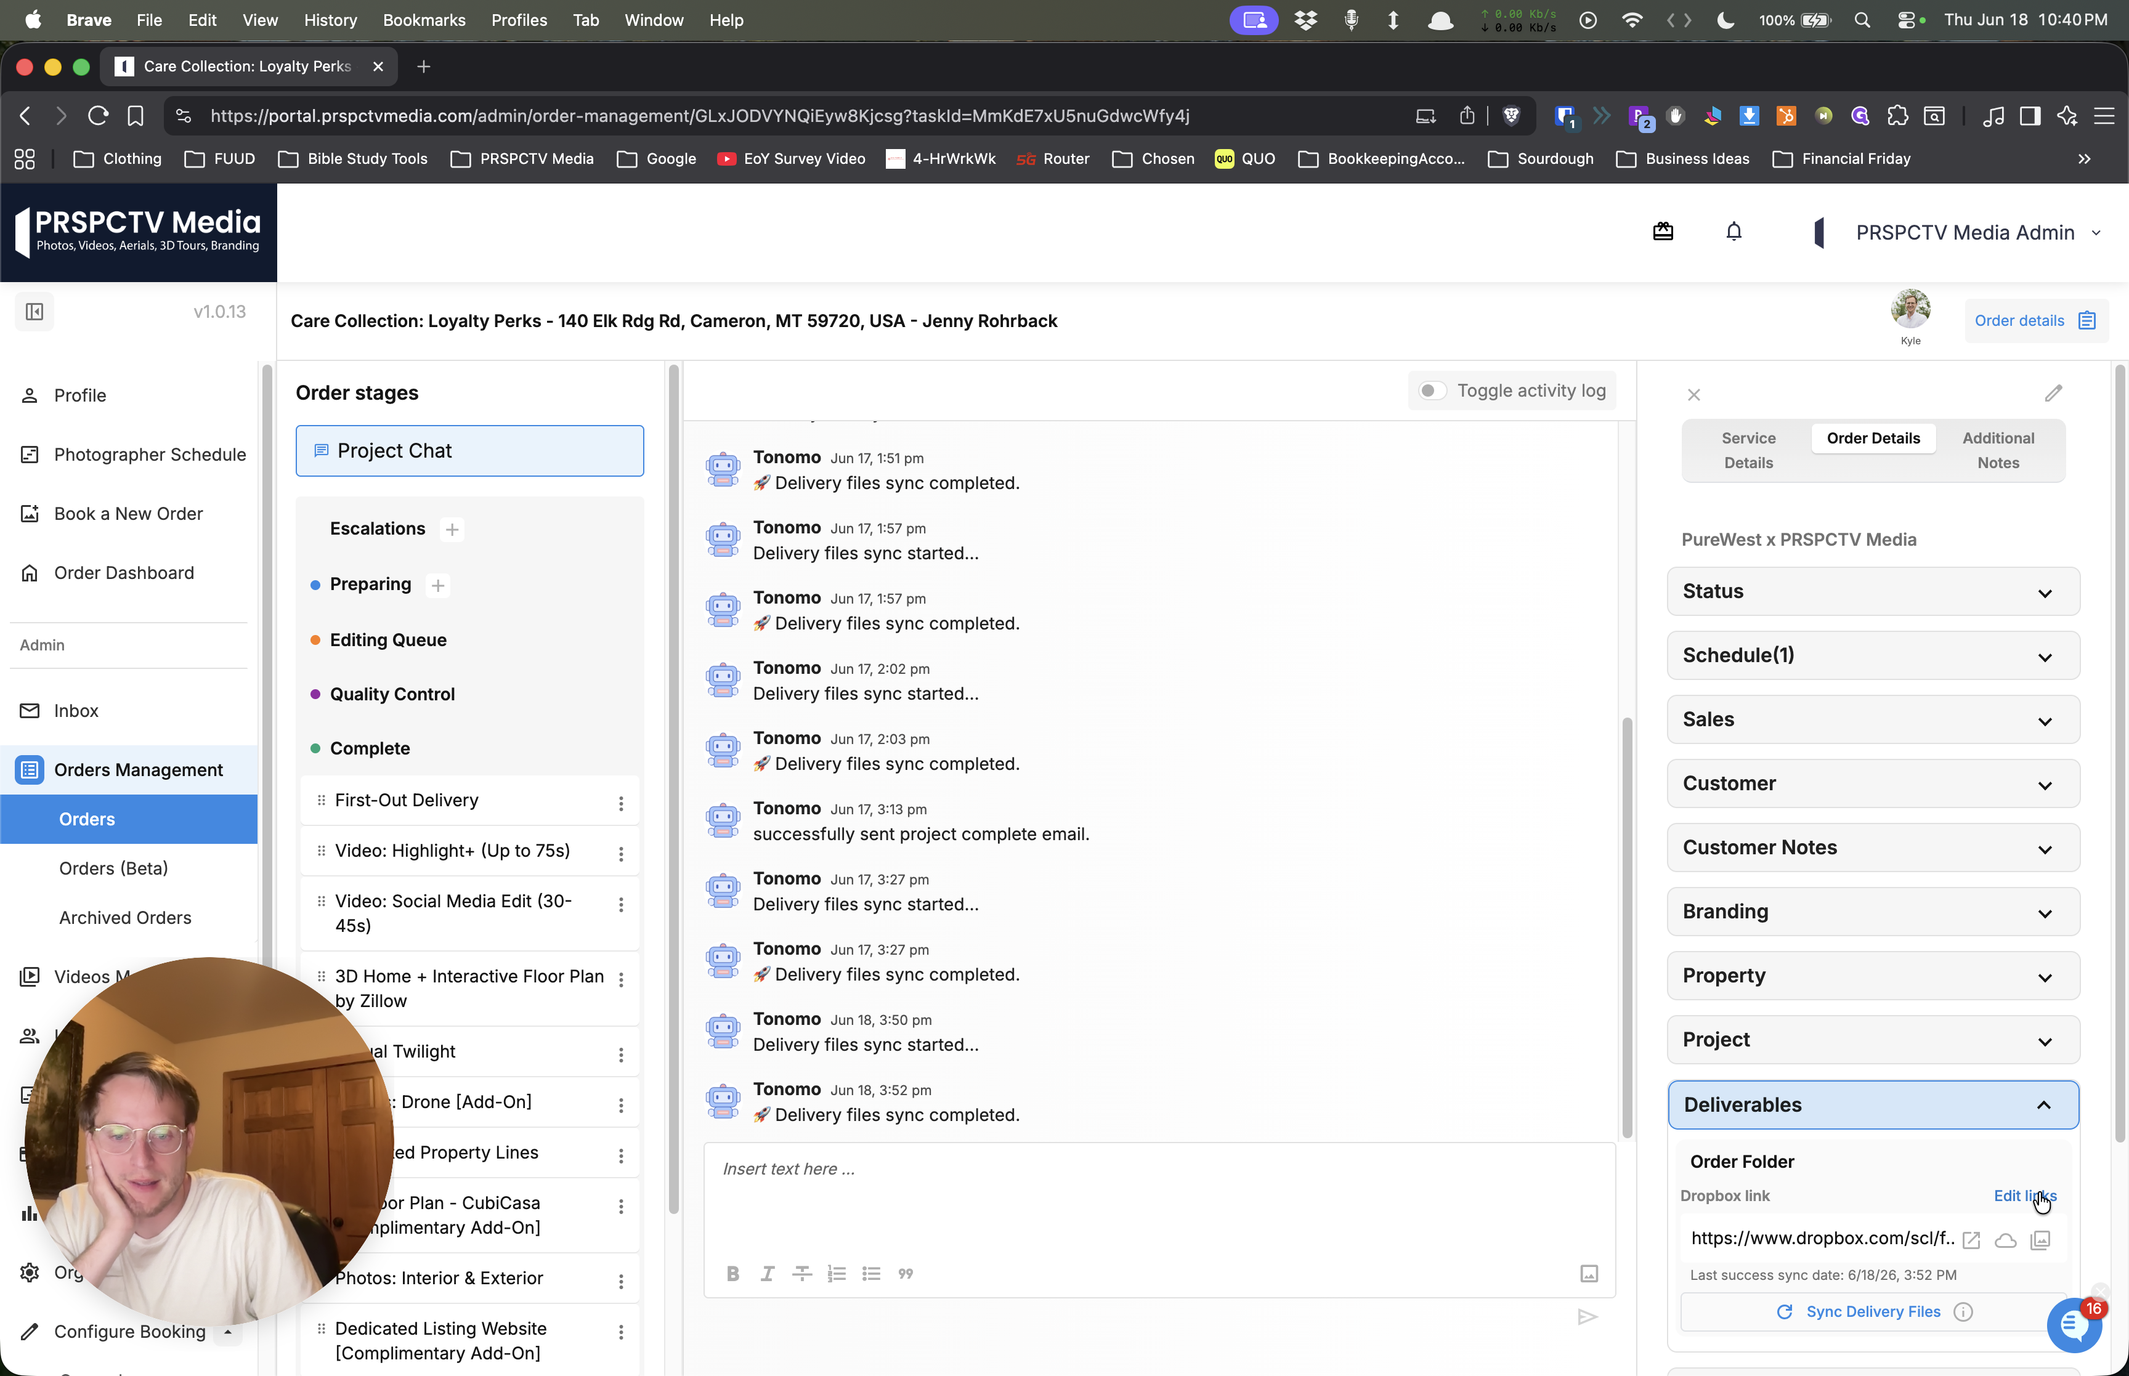Click the bold formatting icon
The width and height of the screenshot is (2129, 1376).
[x=732, y=1273]
